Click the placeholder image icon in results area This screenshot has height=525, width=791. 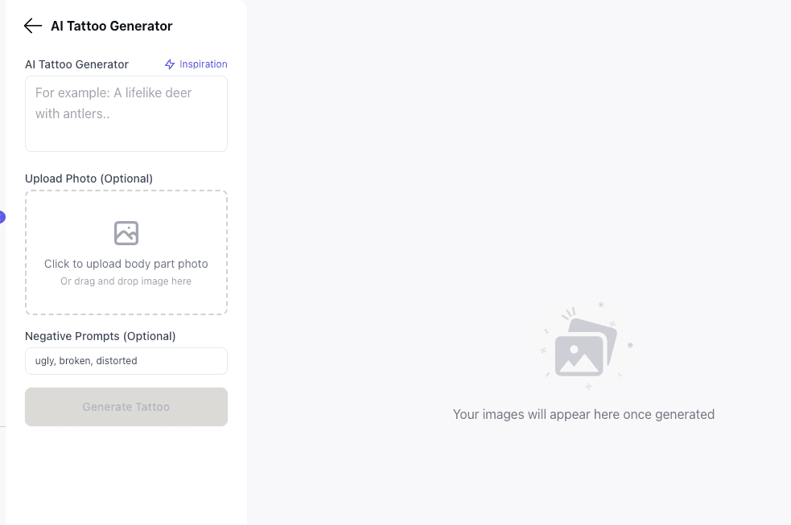pos(584,346)
